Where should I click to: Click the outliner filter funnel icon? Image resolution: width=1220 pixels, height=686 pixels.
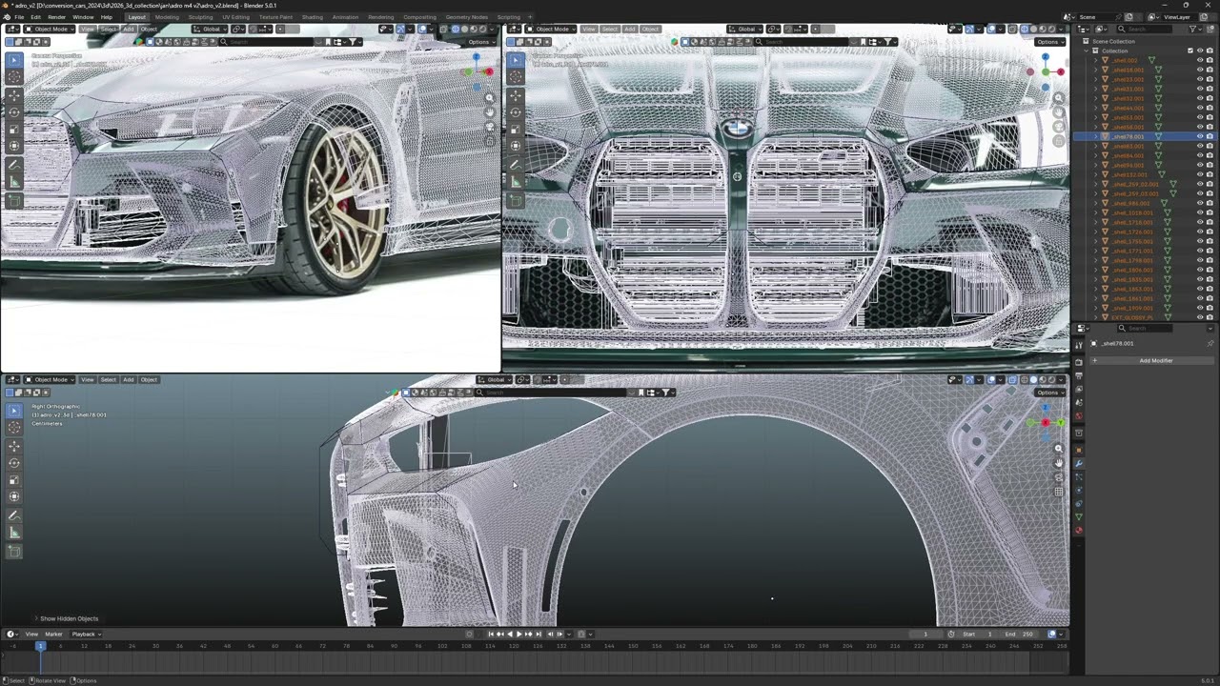(x=1193, y=30)
